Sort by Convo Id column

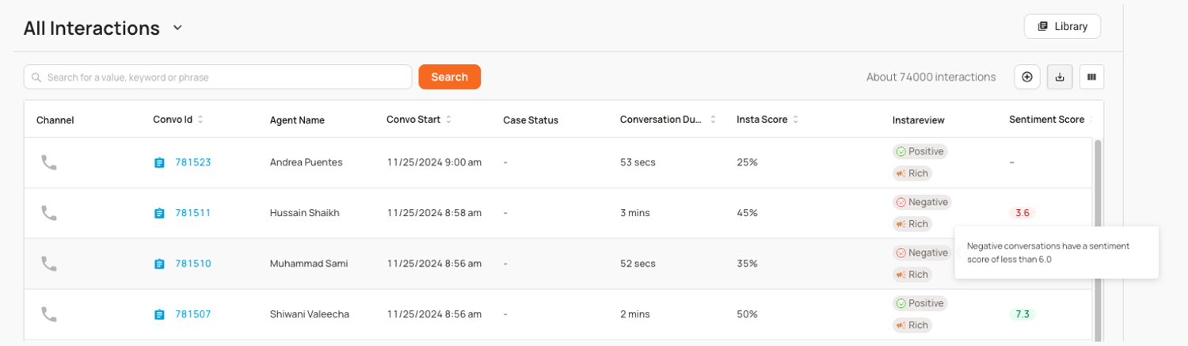[200, 120]
